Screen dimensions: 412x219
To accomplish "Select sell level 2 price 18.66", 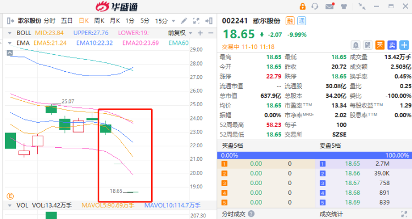I will click(352, 174).
